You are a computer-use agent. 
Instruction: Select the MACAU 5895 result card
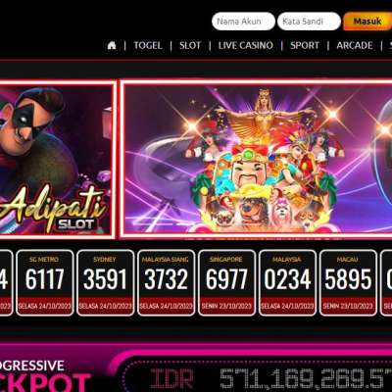click(348, 283)
